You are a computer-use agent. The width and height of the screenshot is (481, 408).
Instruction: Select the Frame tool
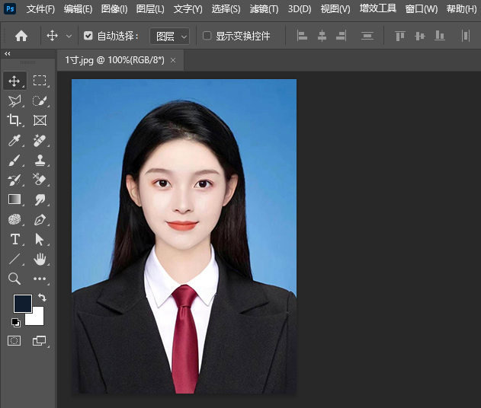[40, 120]
